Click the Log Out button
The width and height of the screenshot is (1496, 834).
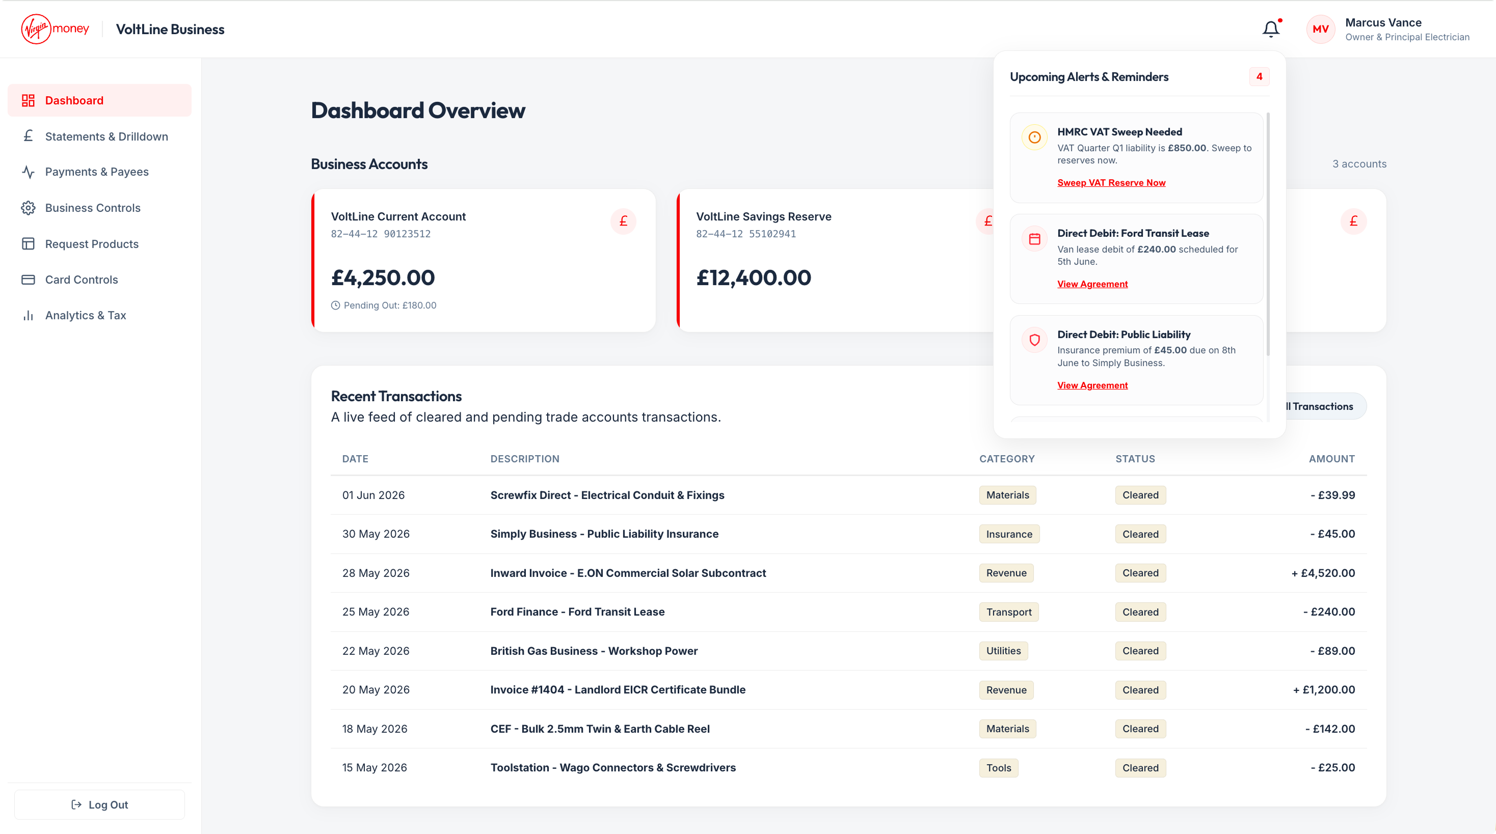click(x=99, y=804)
